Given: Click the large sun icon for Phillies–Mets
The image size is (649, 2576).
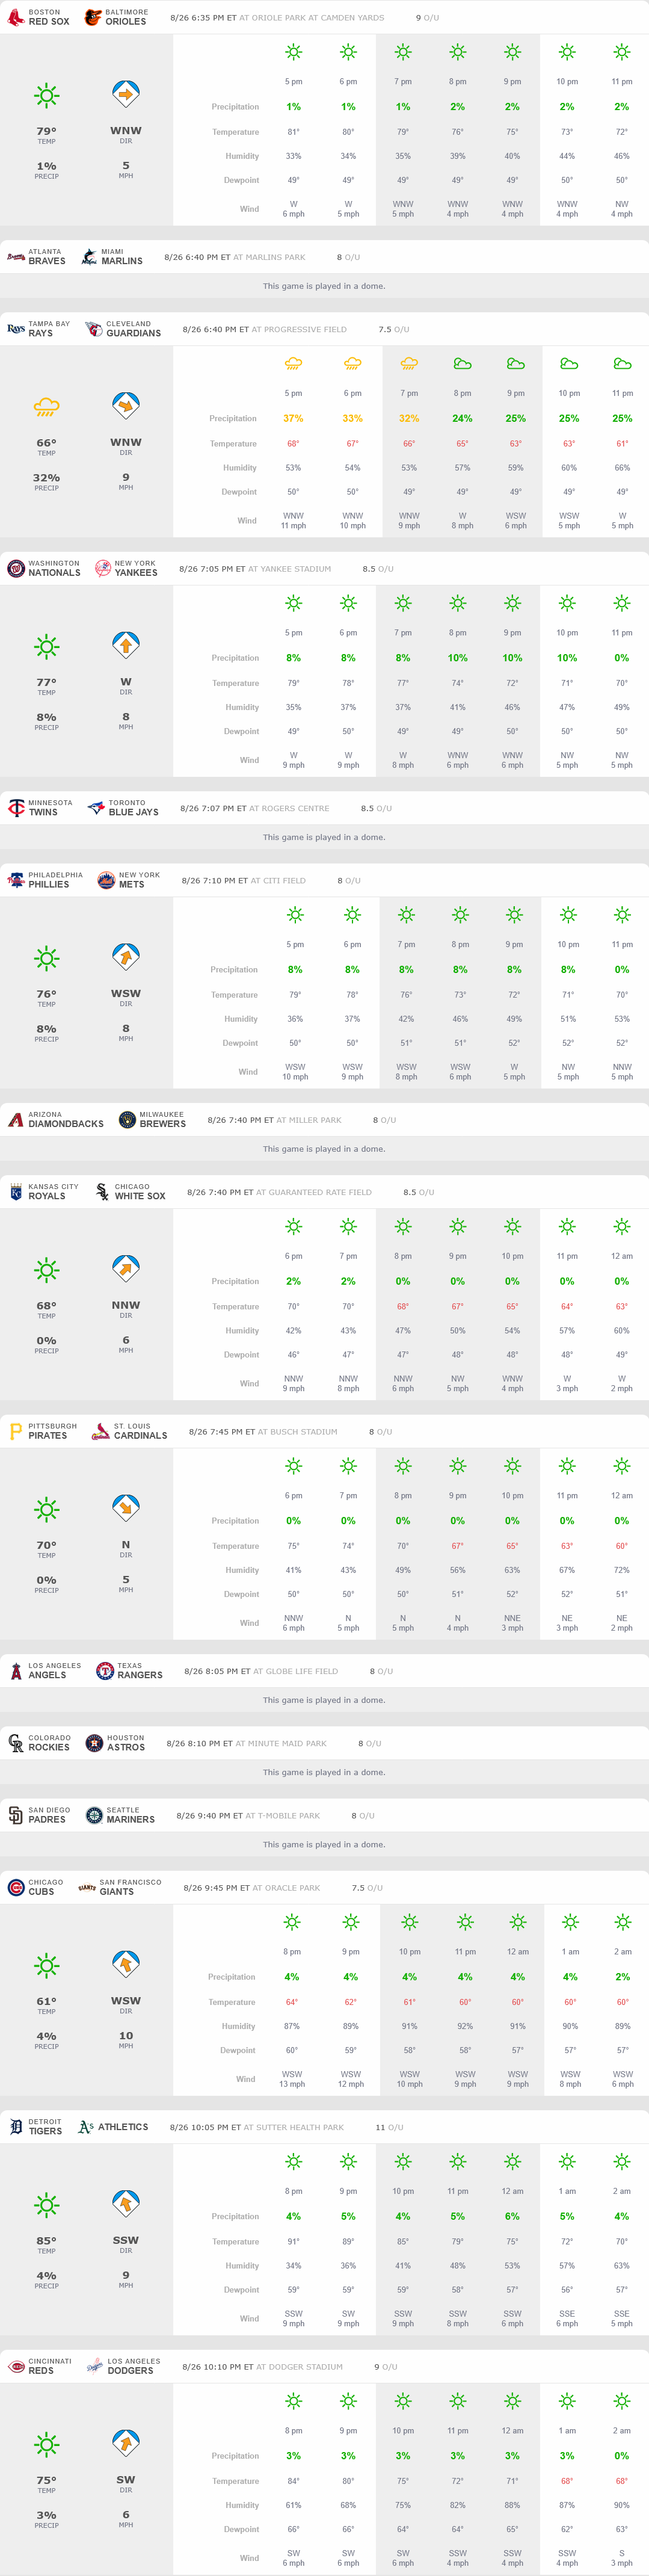Looking at the screenshot, I should click(46, 958).
